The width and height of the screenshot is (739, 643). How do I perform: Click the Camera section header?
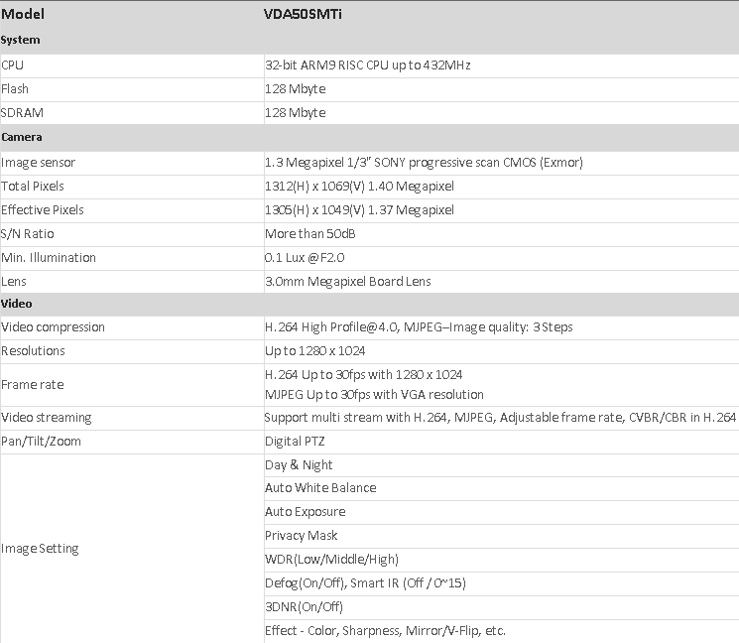(x=22, y=137)
